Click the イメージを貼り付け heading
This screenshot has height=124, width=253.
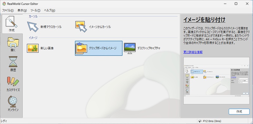(x=204, y=20)
